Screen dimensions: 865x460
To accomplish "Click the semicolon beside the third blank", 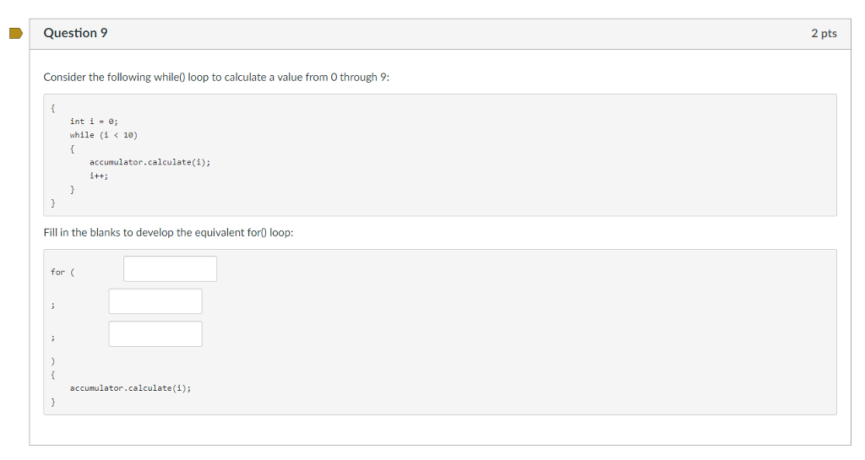I will pyautogui.click(x=53, y=338).
